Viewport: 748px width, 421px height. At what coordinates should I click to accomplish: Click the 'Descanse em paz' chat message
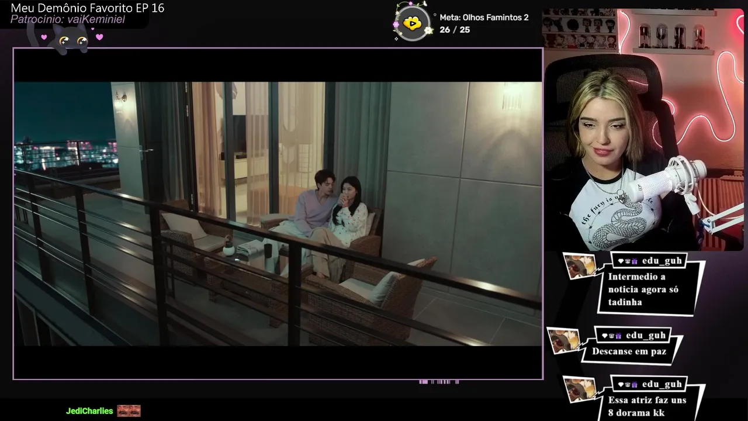pos(629,351)
